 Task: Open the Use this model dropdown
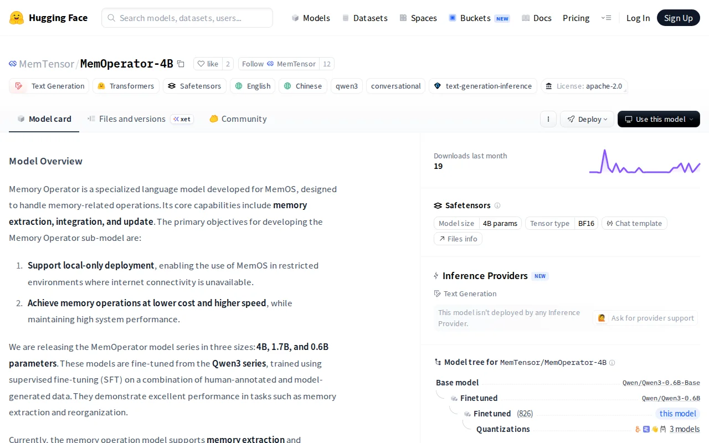click(659, 119)
